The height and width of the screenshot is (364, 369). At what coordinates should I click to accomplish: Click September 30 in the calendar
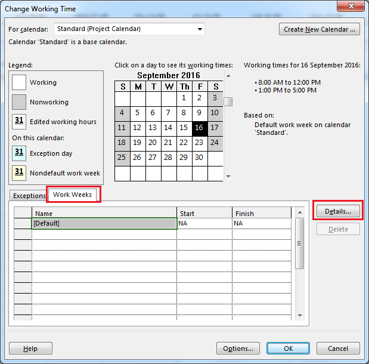pos(199,158)
